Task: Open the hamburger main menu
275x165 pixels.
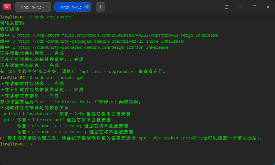Action: (227, 7)
